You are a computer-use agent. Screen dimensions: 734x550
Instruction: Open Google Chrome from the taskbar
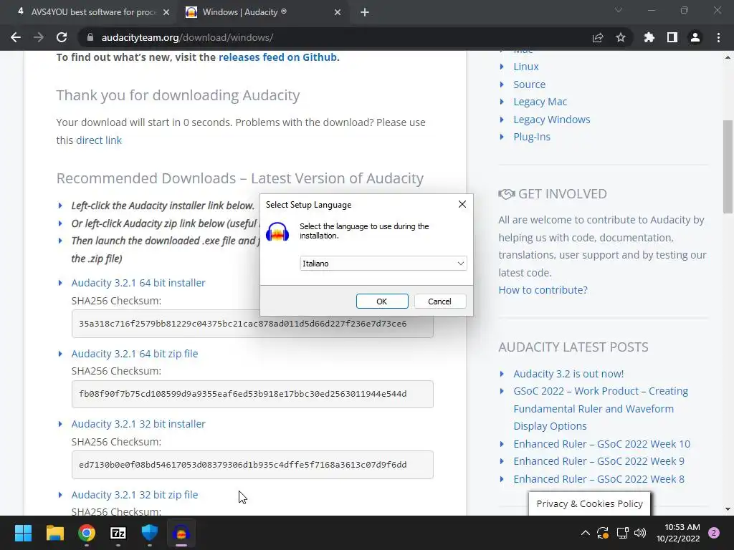pos(87,533)
